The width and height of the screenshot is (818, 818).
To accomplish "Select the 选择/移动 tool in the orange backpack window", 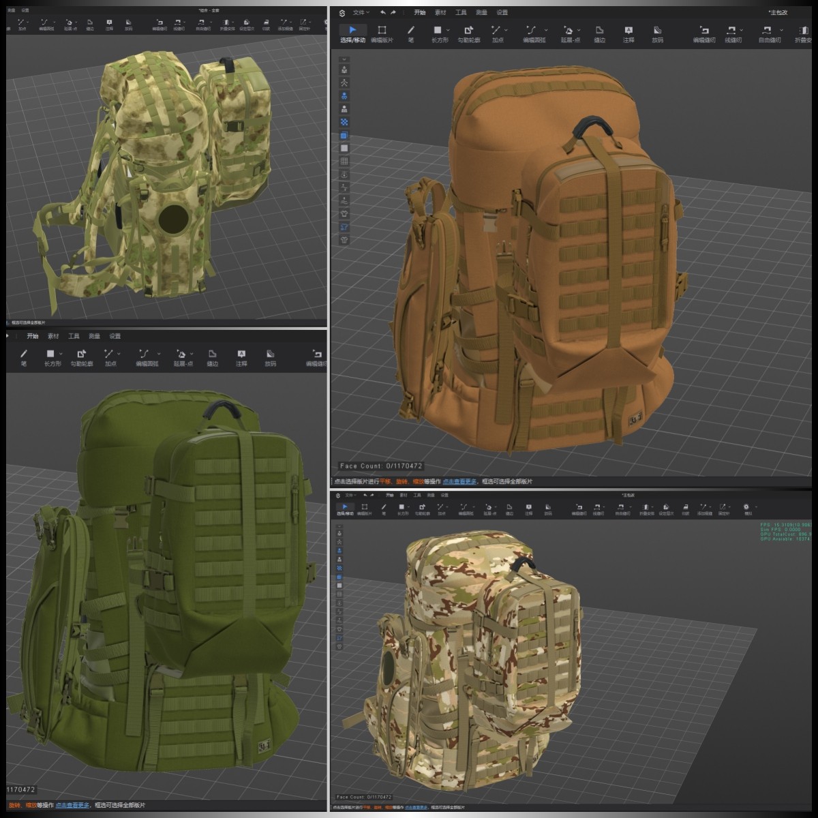I will point(352,33).
